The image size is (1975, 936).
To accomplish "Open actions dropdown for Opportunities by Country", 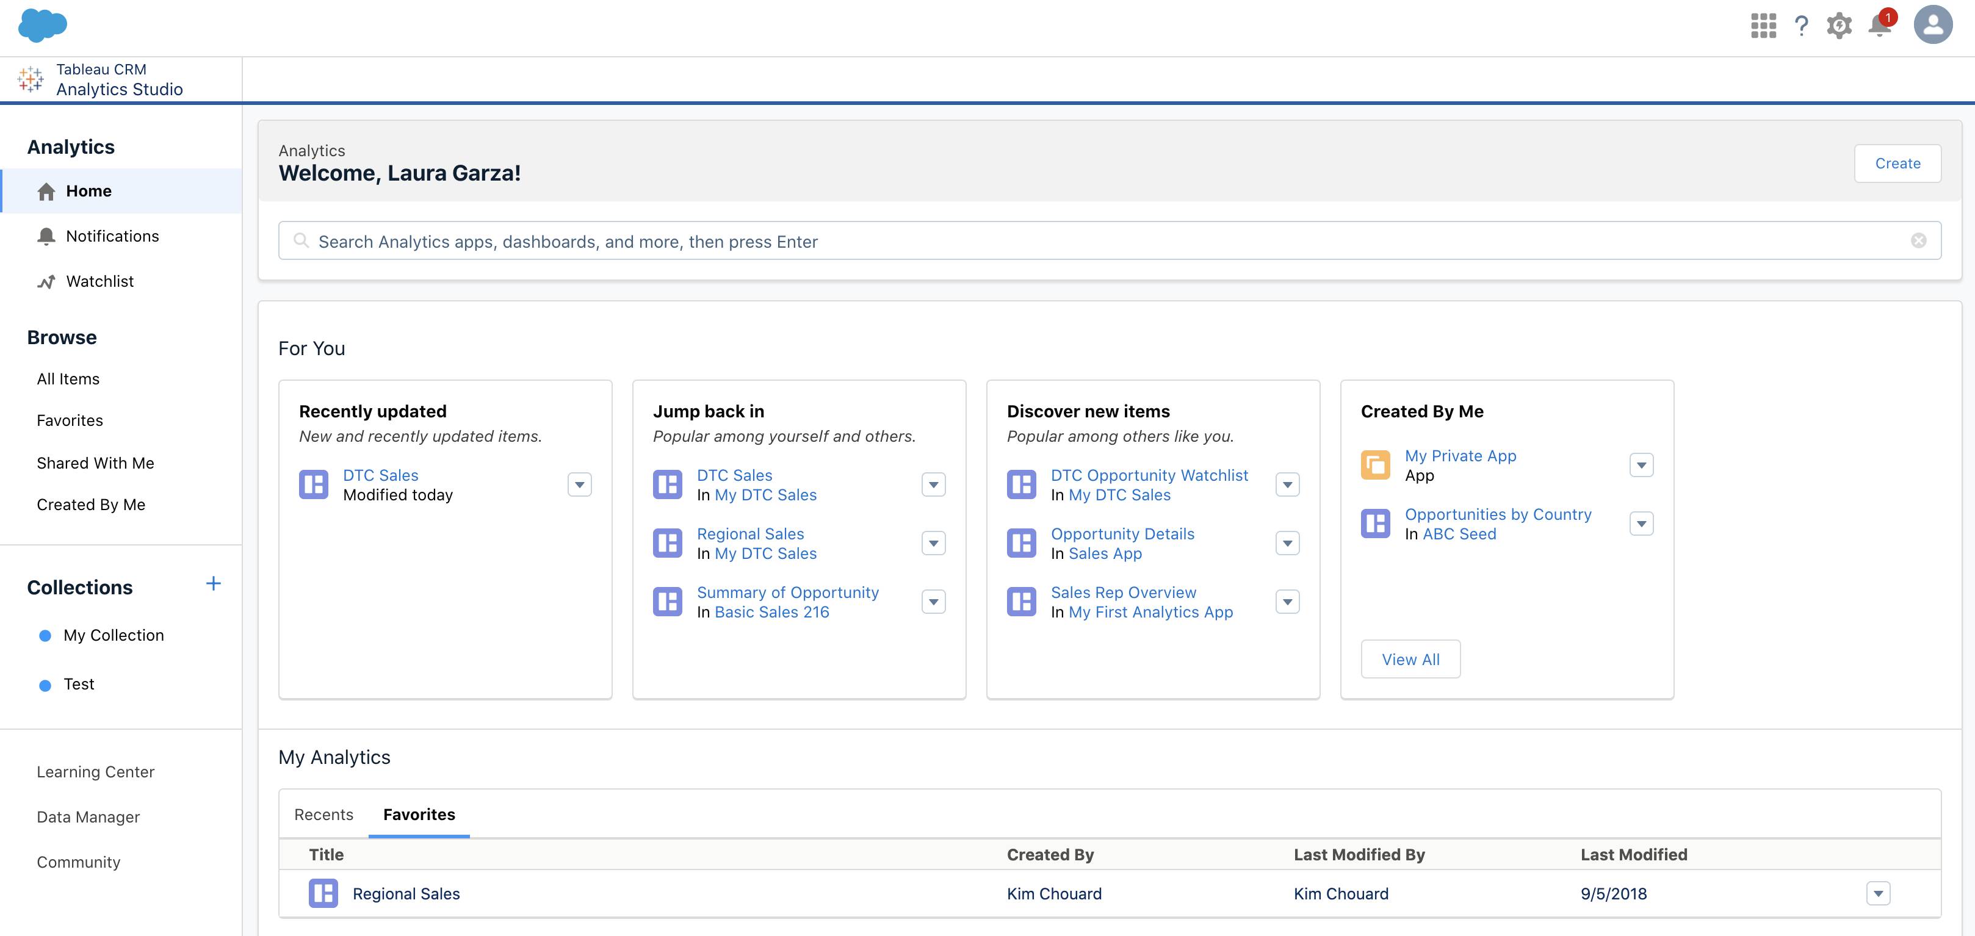I will click(1642, 524).
